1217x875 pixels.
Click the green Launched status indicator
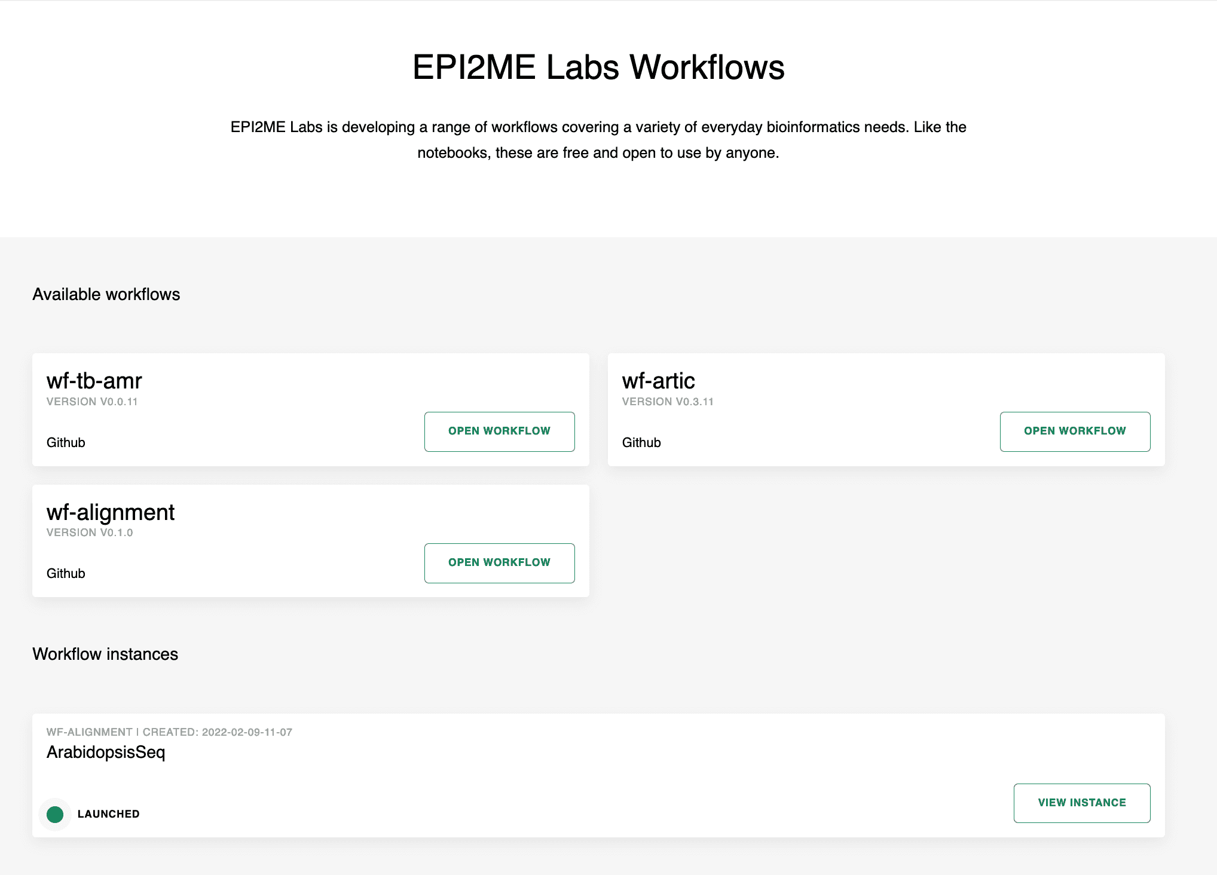tap(55, 814)
